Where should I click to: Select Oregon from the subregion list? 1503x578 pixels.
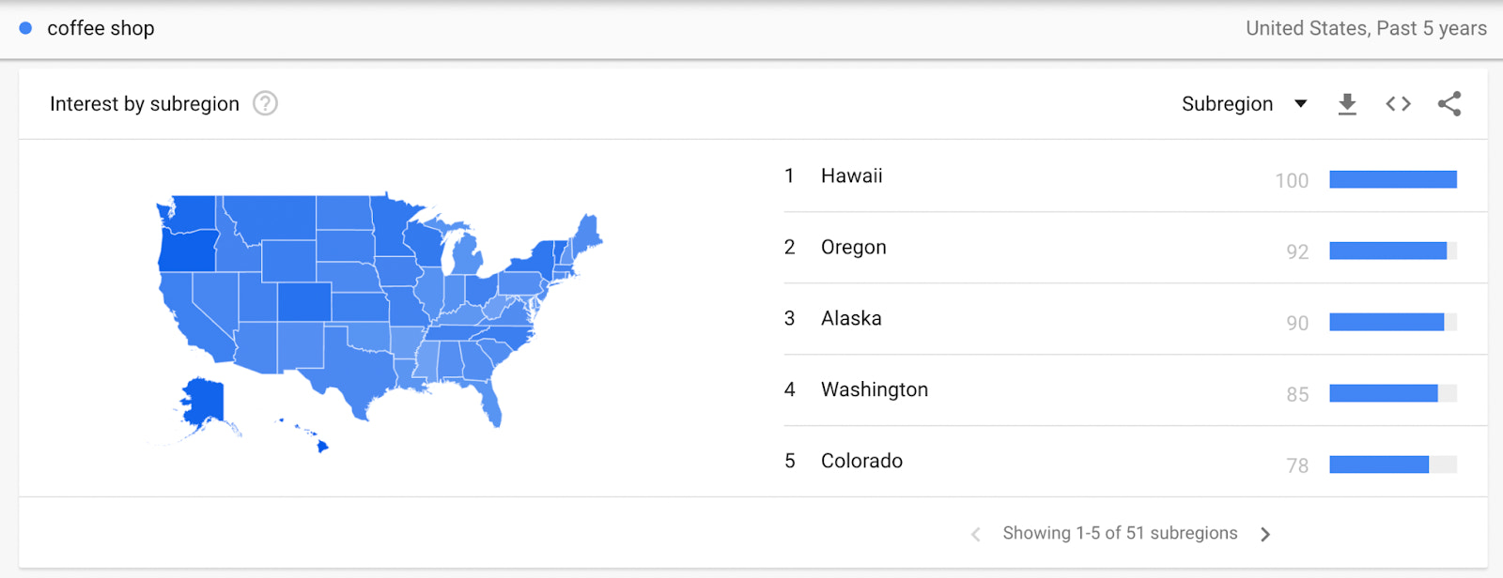(x=853, y=247)
